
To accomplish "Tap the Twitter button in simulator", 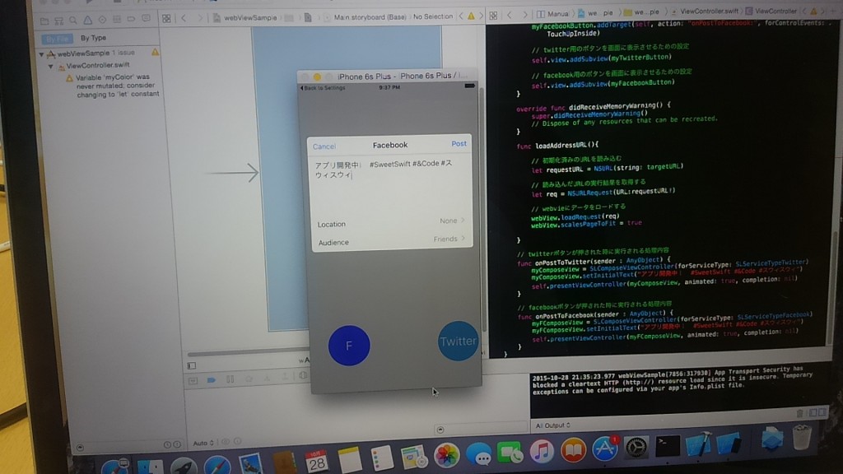I will coord(458,342).
